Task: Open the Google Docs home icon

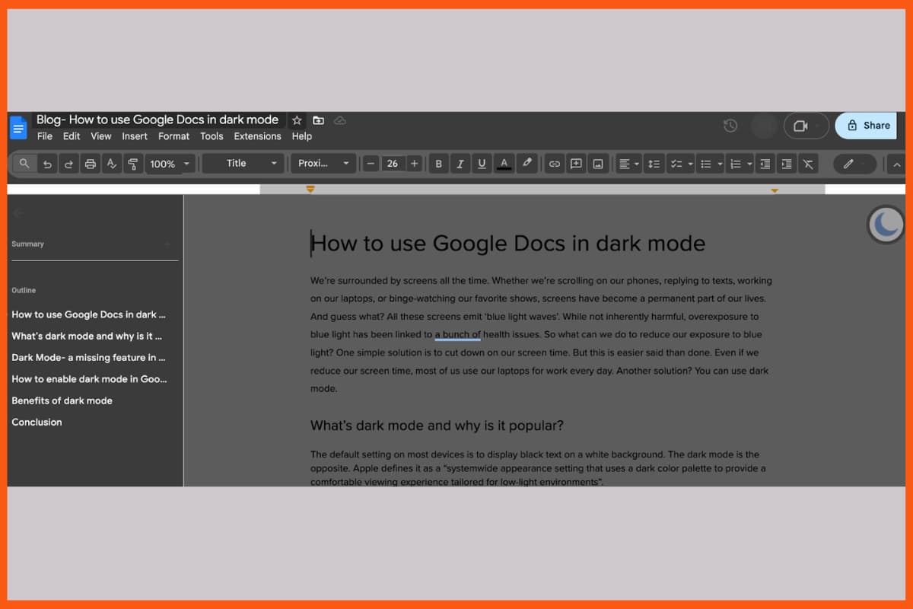Action: click(18, 127)
